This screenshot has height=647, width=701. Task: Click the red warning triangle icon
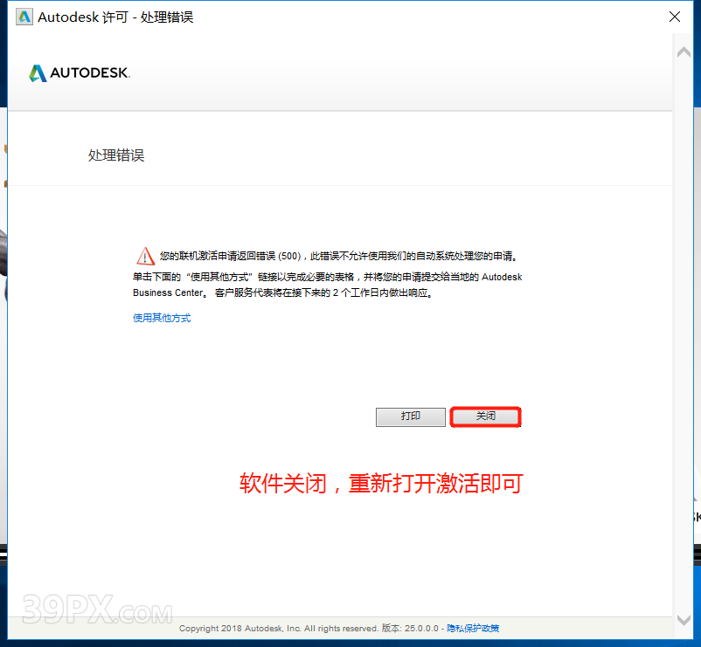[x=145, y=257]
